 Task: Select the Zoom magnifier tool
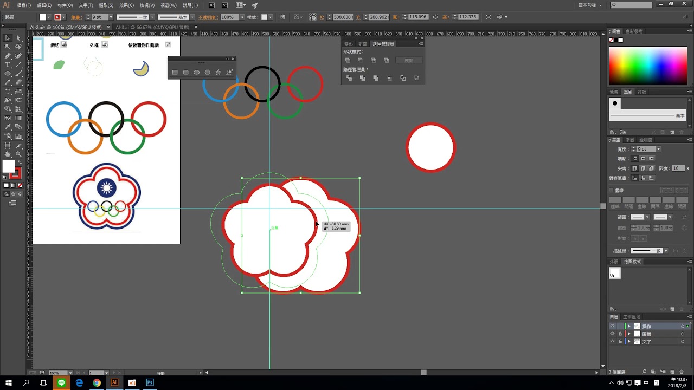coord(18,154)
